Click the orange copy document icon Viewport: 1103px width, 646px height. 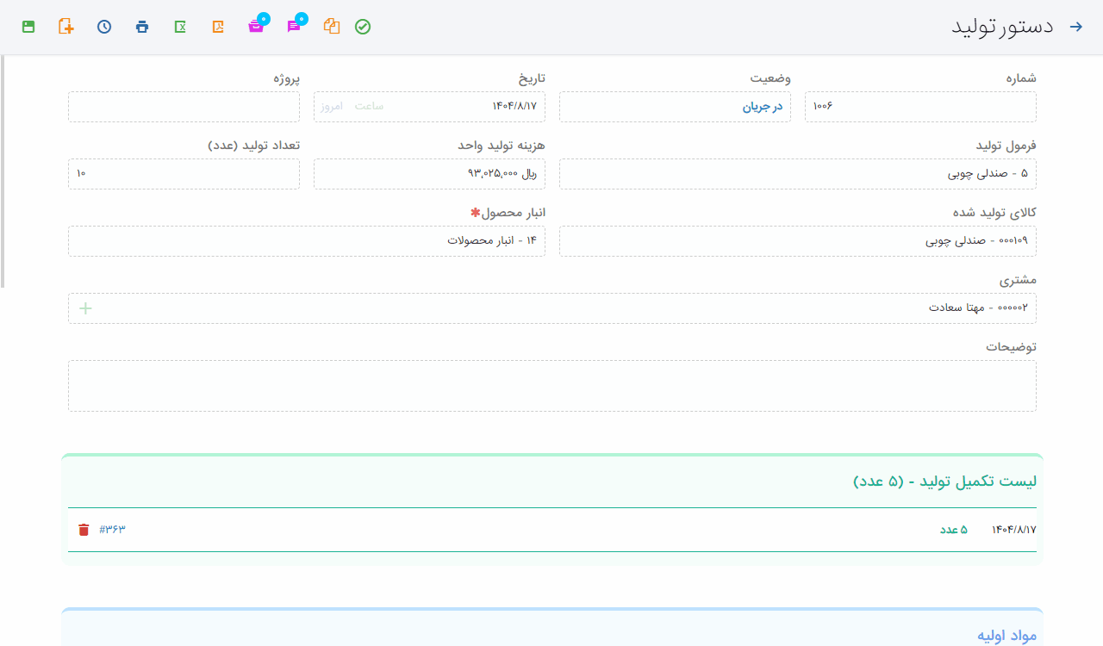[x=332, y=27]
